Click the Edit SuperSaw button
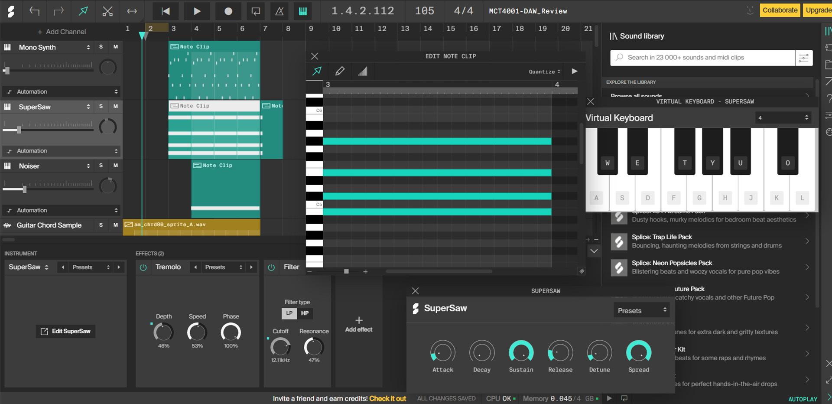This screenshot has height=404, width=832. (x=65, y=331)
